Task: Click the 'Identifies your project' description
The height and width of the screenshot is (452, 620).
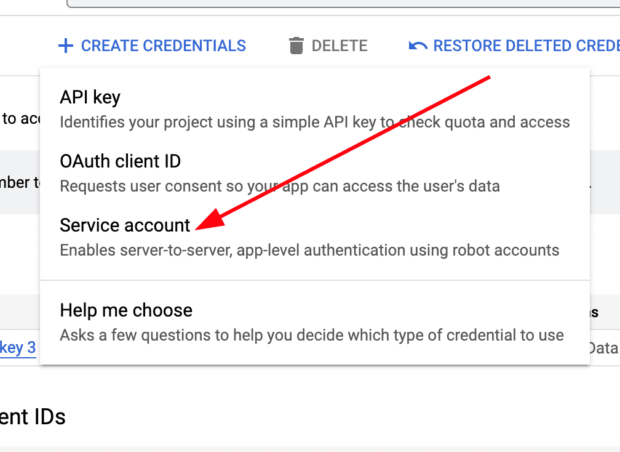Action: pyautogui.click(x=315, y=123)
